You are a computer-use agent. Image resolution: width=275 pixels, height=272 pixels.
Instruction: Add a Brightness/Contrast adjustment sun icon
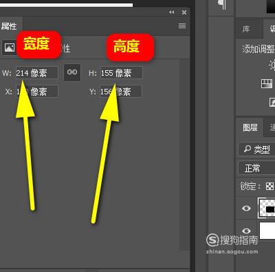click(x=272, y=65)
